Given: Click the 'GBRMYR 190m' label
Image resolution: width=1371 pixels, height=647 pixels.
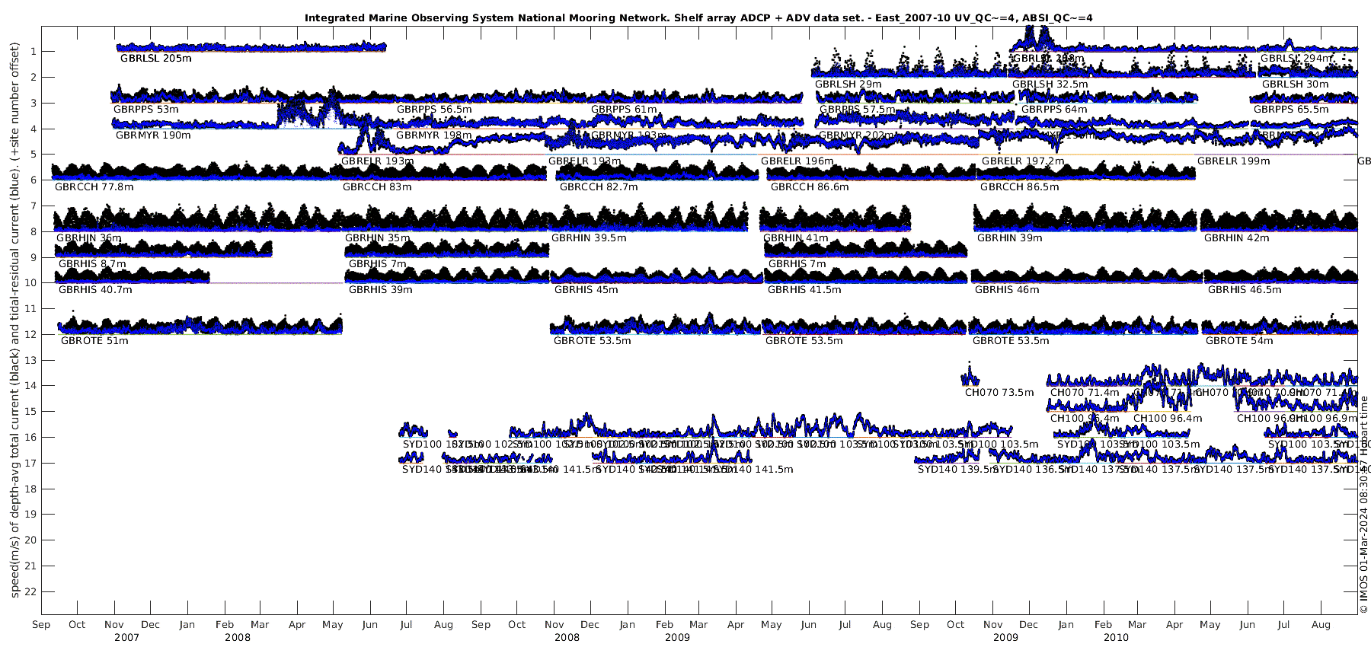Looking at the screenshot, I should coord(153,135).
